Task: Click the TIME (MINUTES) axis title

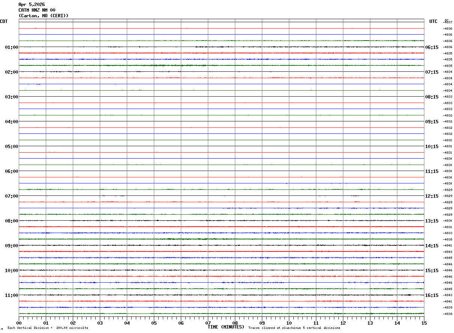Action: (226, 327)
